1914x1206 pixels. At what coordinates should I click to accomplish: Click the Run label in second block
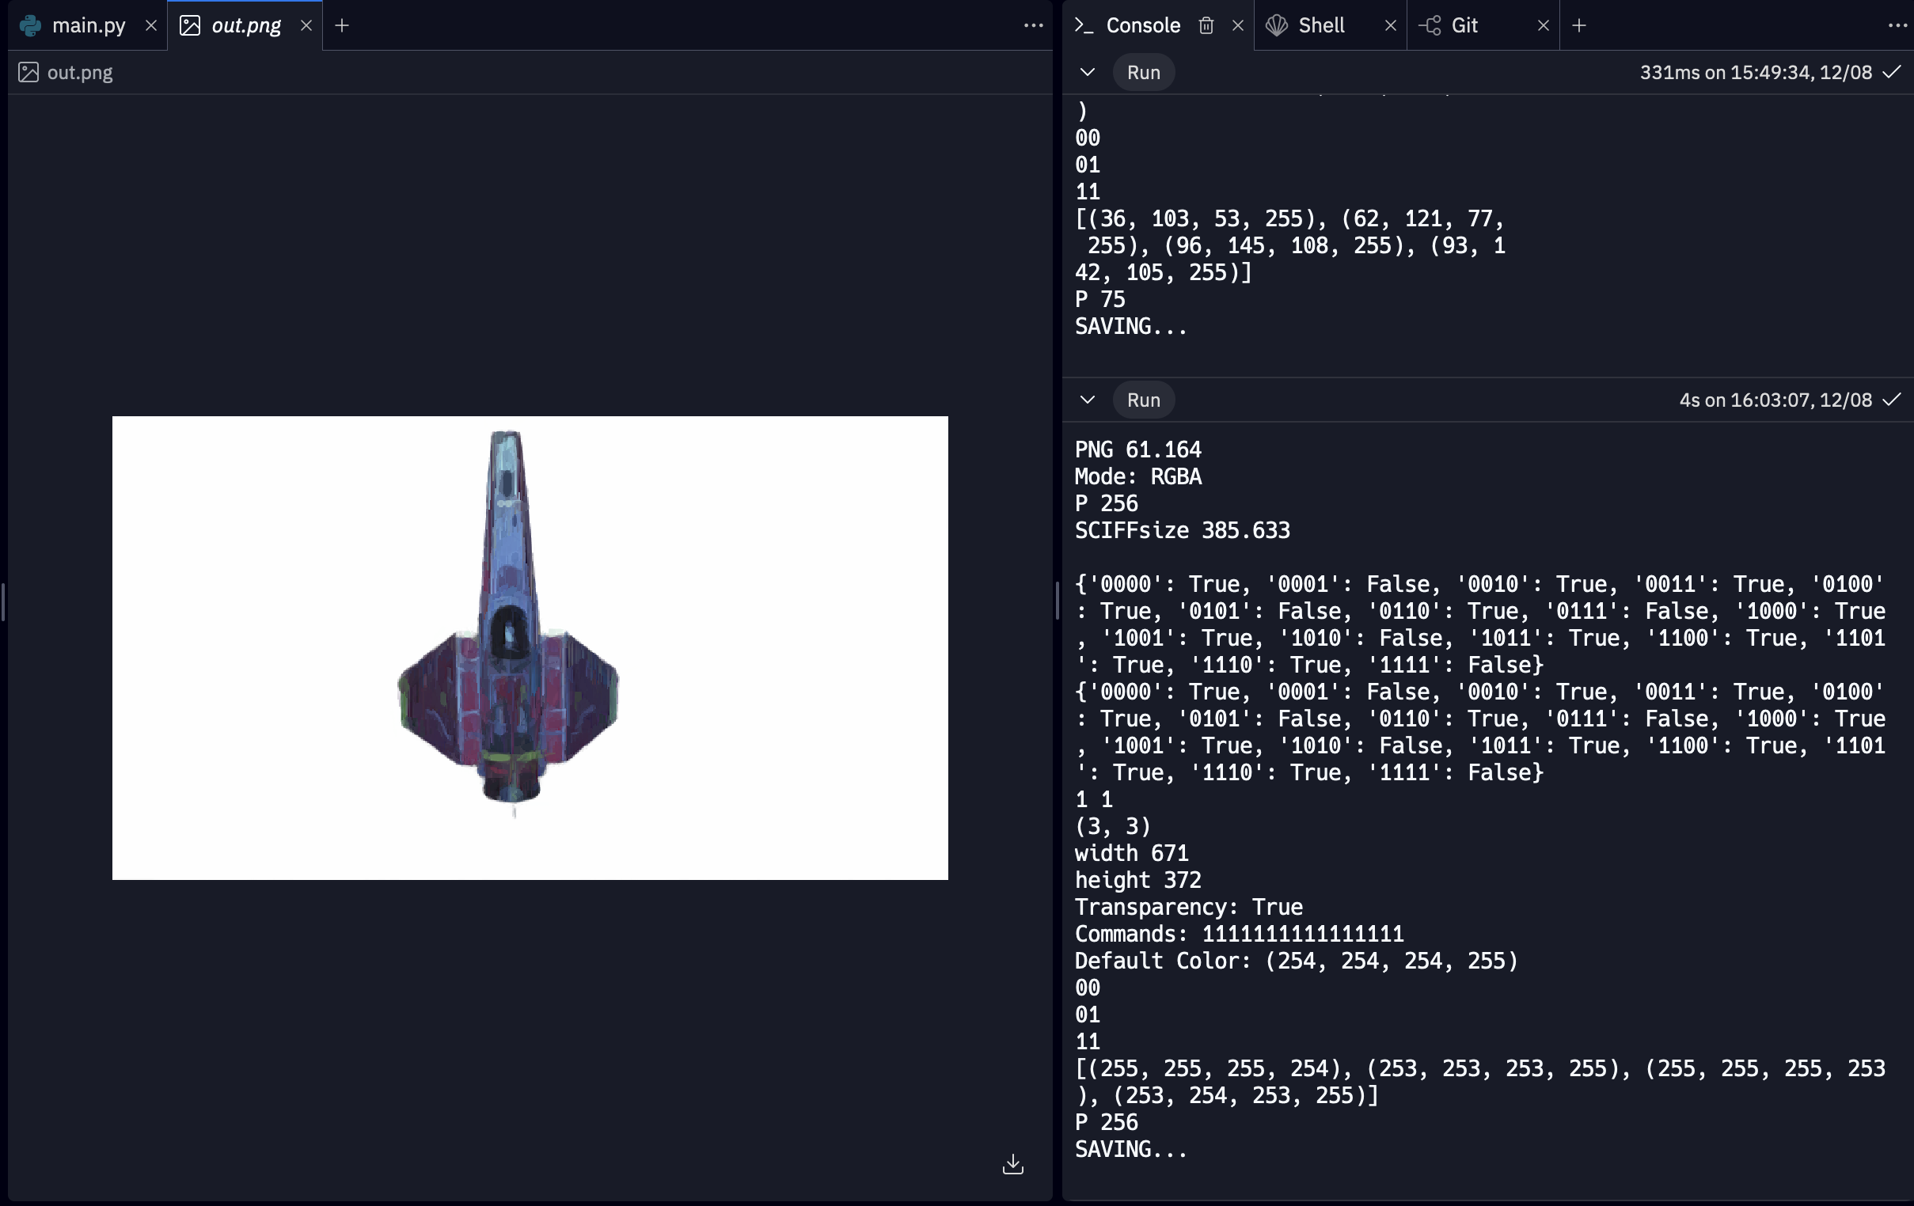click(x=1143, y=400)
